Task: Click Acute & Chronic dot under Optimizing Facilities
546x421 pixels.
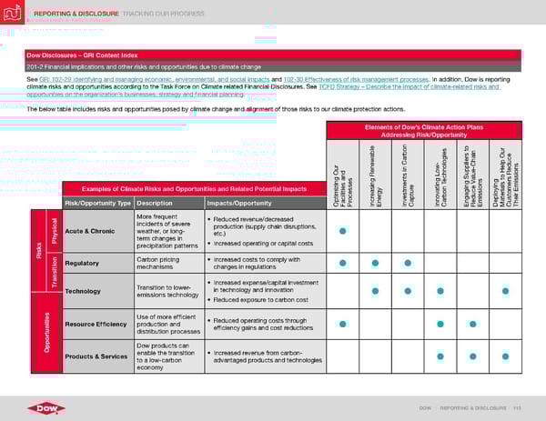Action: point(341,230)
